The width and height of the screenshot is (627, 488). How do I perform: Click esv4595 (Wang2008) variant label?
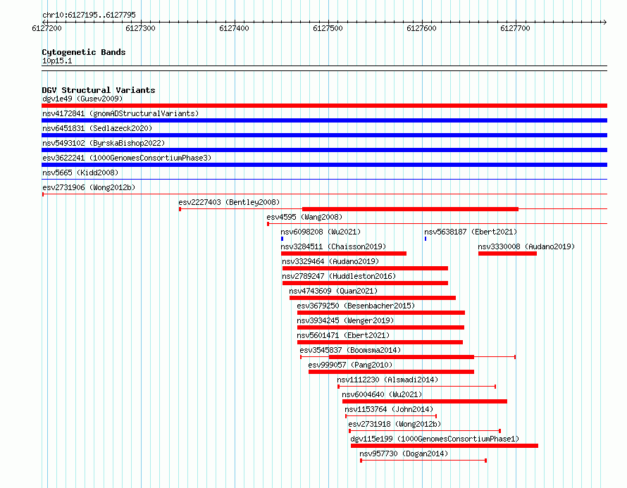click(x=305, y=217)
